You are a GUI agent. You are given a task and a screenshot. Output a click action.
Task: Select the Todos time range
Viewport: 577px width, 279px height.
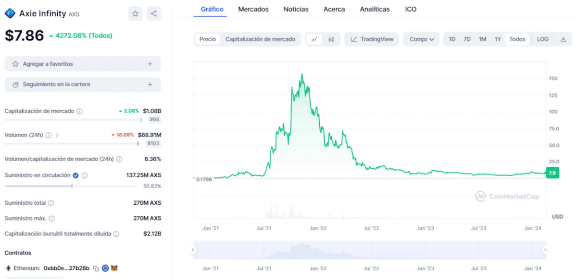(517, 39)
